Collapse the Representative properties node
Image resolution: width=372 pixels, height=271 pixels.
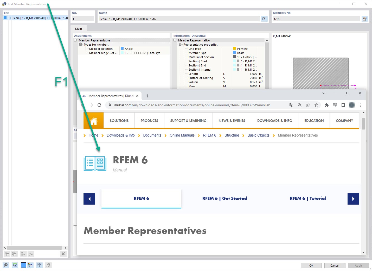click(x=180, y=45)
